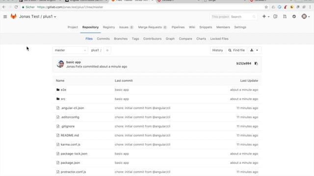Screen dimensions: 314x176
Task: Click the GitLab fox logo
Action: [x=13, y=16]
